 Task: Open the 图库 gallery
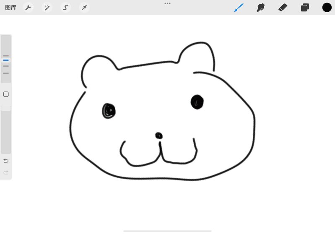point(10,8)
